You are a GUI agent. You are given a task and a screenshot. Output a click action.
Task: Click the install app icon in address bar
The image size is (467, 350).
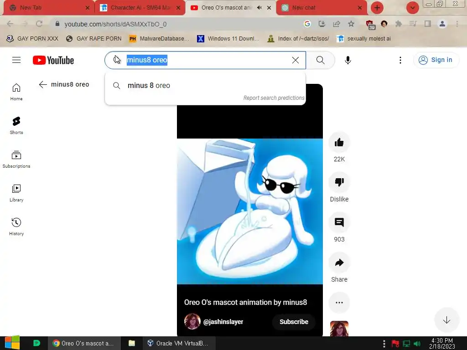pyautogui.click(x=322, y=24)
